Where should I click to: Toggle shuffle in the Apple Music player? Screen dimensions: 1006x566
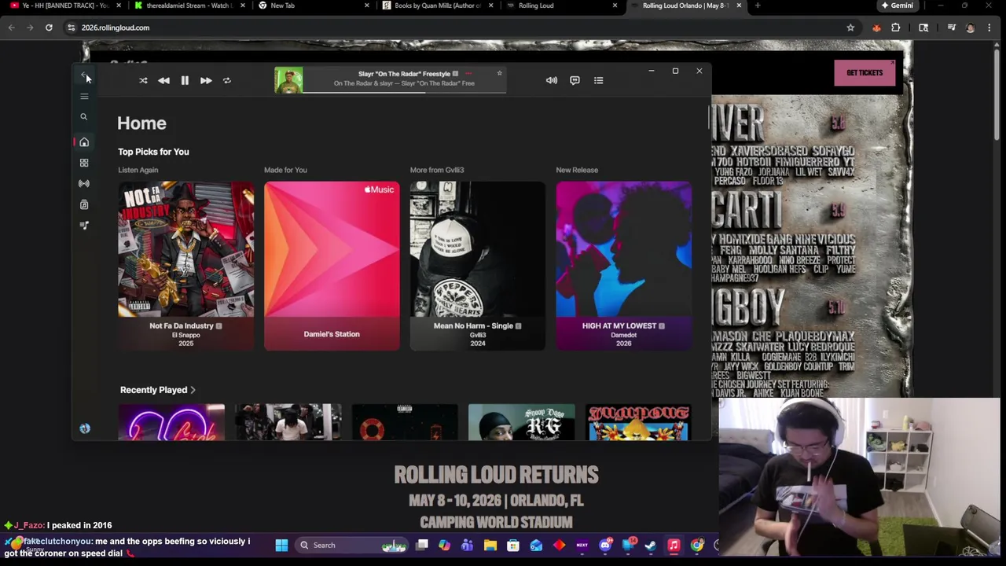pos(143,80)
